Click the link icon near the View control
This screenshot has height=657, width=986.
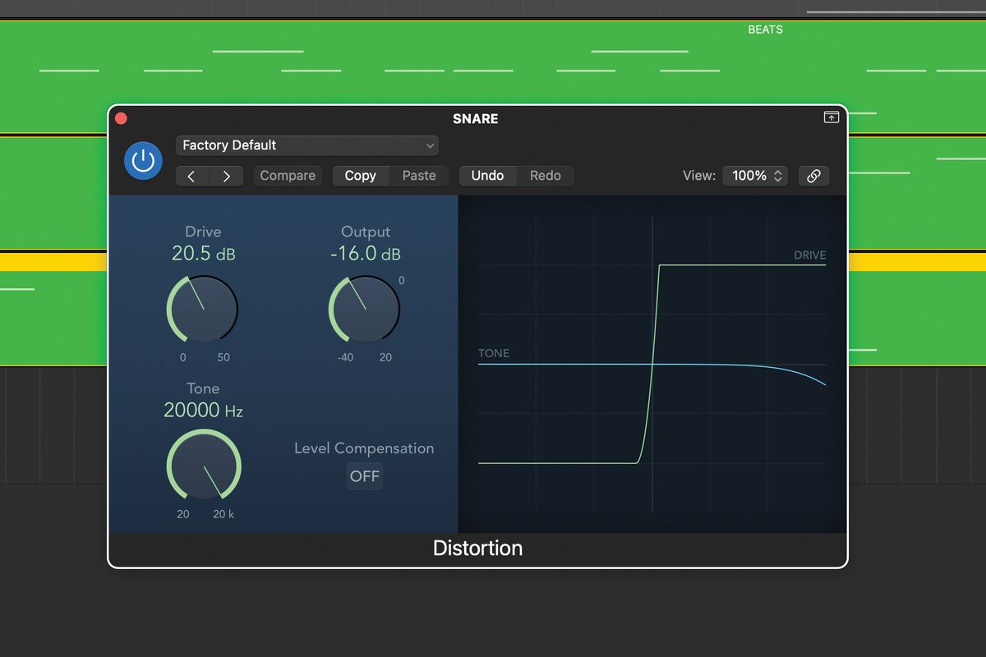[813, 175]
